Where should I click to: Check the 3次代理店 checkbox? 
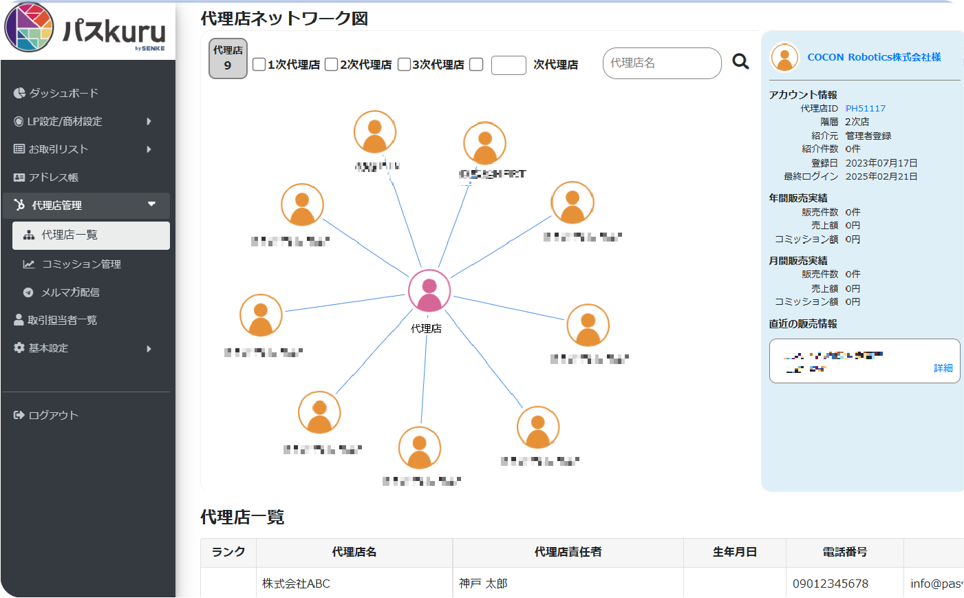coord(404,64)
